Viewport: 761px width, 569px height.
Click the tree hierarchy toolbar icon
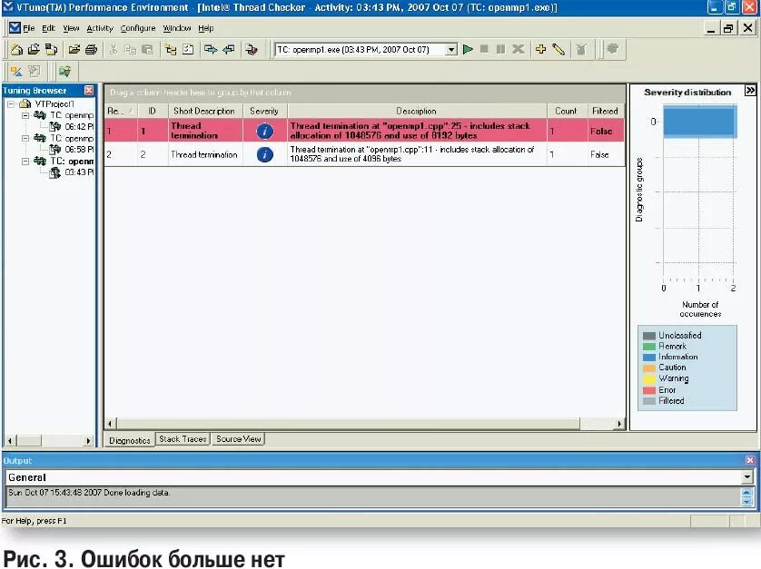[x=171, y=50]
